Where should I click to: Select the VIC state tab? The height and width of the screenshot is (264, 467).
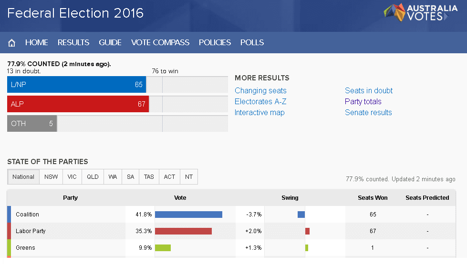[x=72, y=176]
